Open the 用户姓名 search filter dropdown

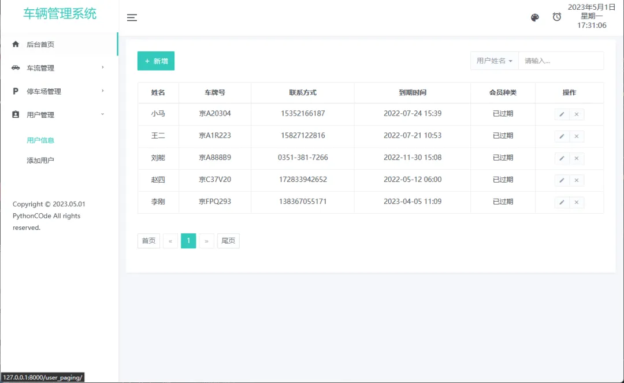tap(494, 61)
